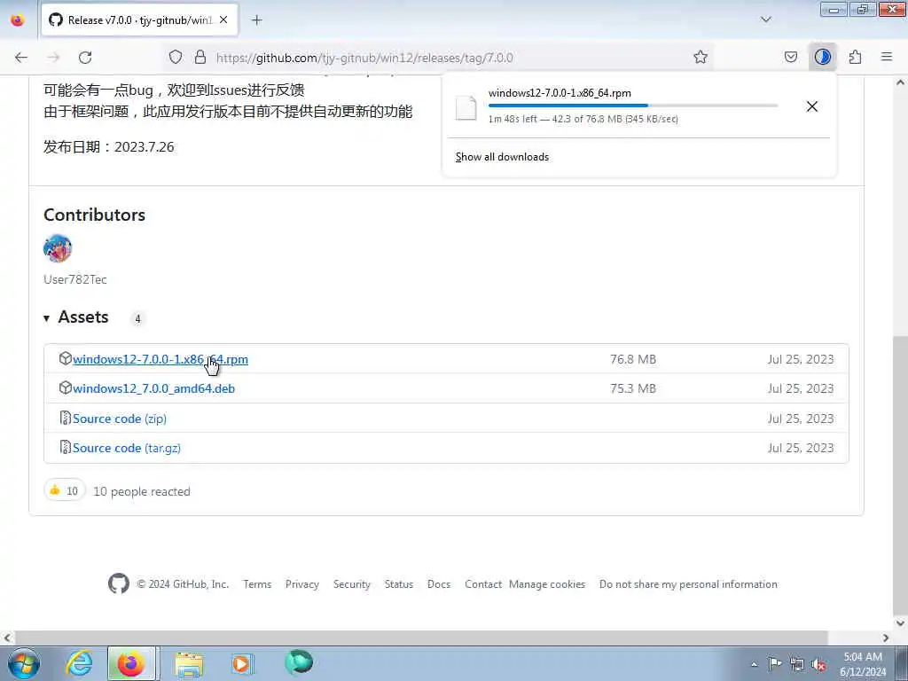Viewport: 908px width, 681px height.
Task: Show hidden tray icons arrow
Action: (754, 664)
